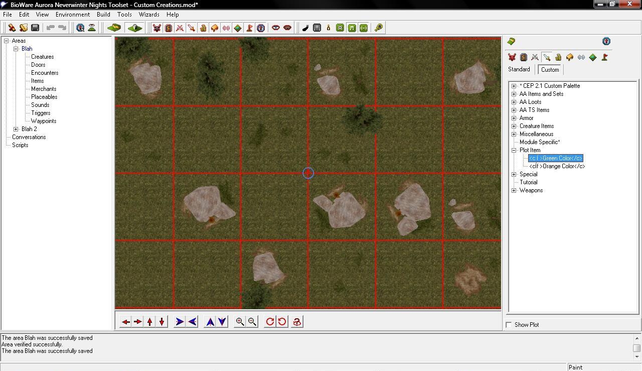Viewport: 642px width, 371px height.
Task: Select Placeables under the Blah area
Action: click(44, 97)
